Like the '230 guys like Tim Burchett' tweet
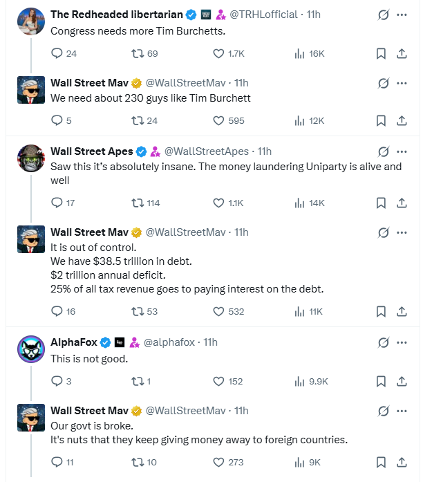 point(219,120)
